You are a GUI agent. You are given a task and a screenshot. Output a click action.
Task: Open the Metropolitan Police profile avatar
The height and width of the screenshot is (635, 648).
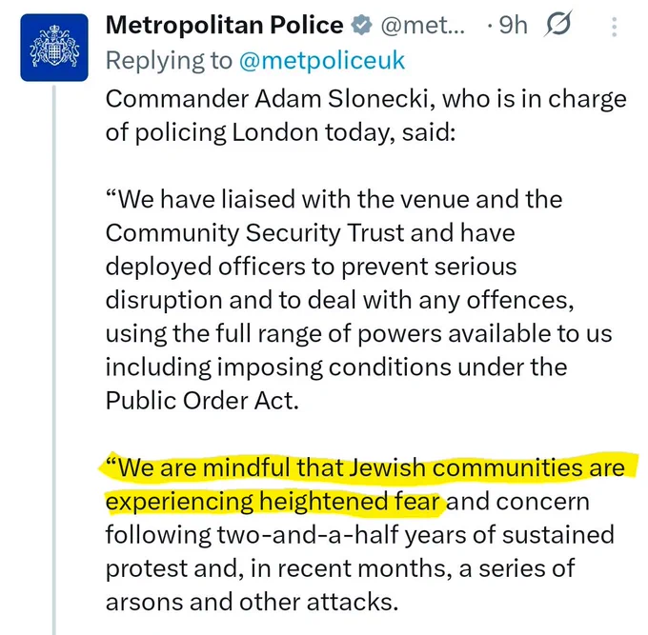[x=54, y=48]
